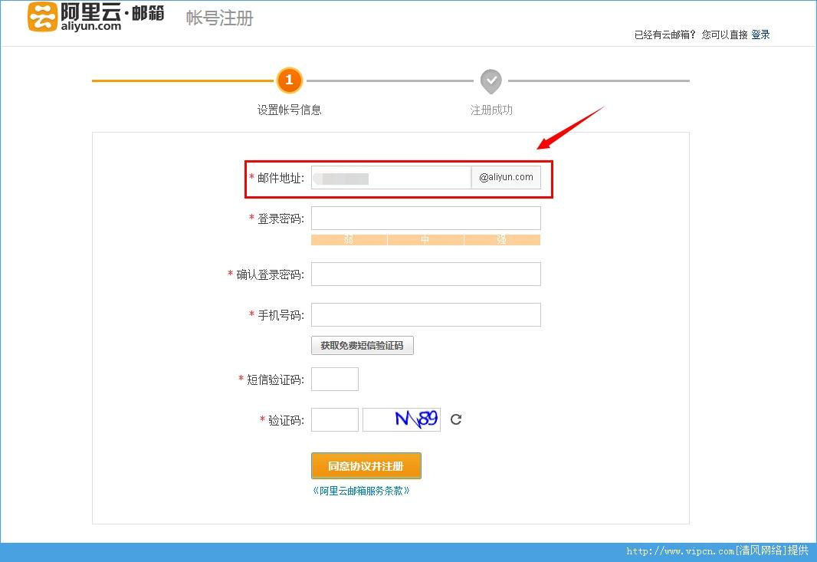Click the 弱 password strength segment
The width and height of the screenshot is (817, 562).
pos(349,240)
